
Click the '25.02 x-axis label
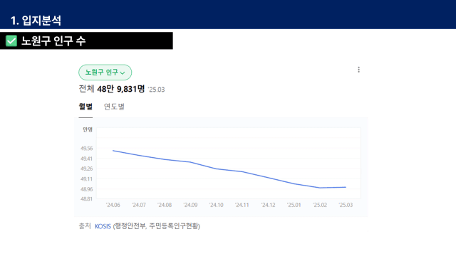point(320,205)
